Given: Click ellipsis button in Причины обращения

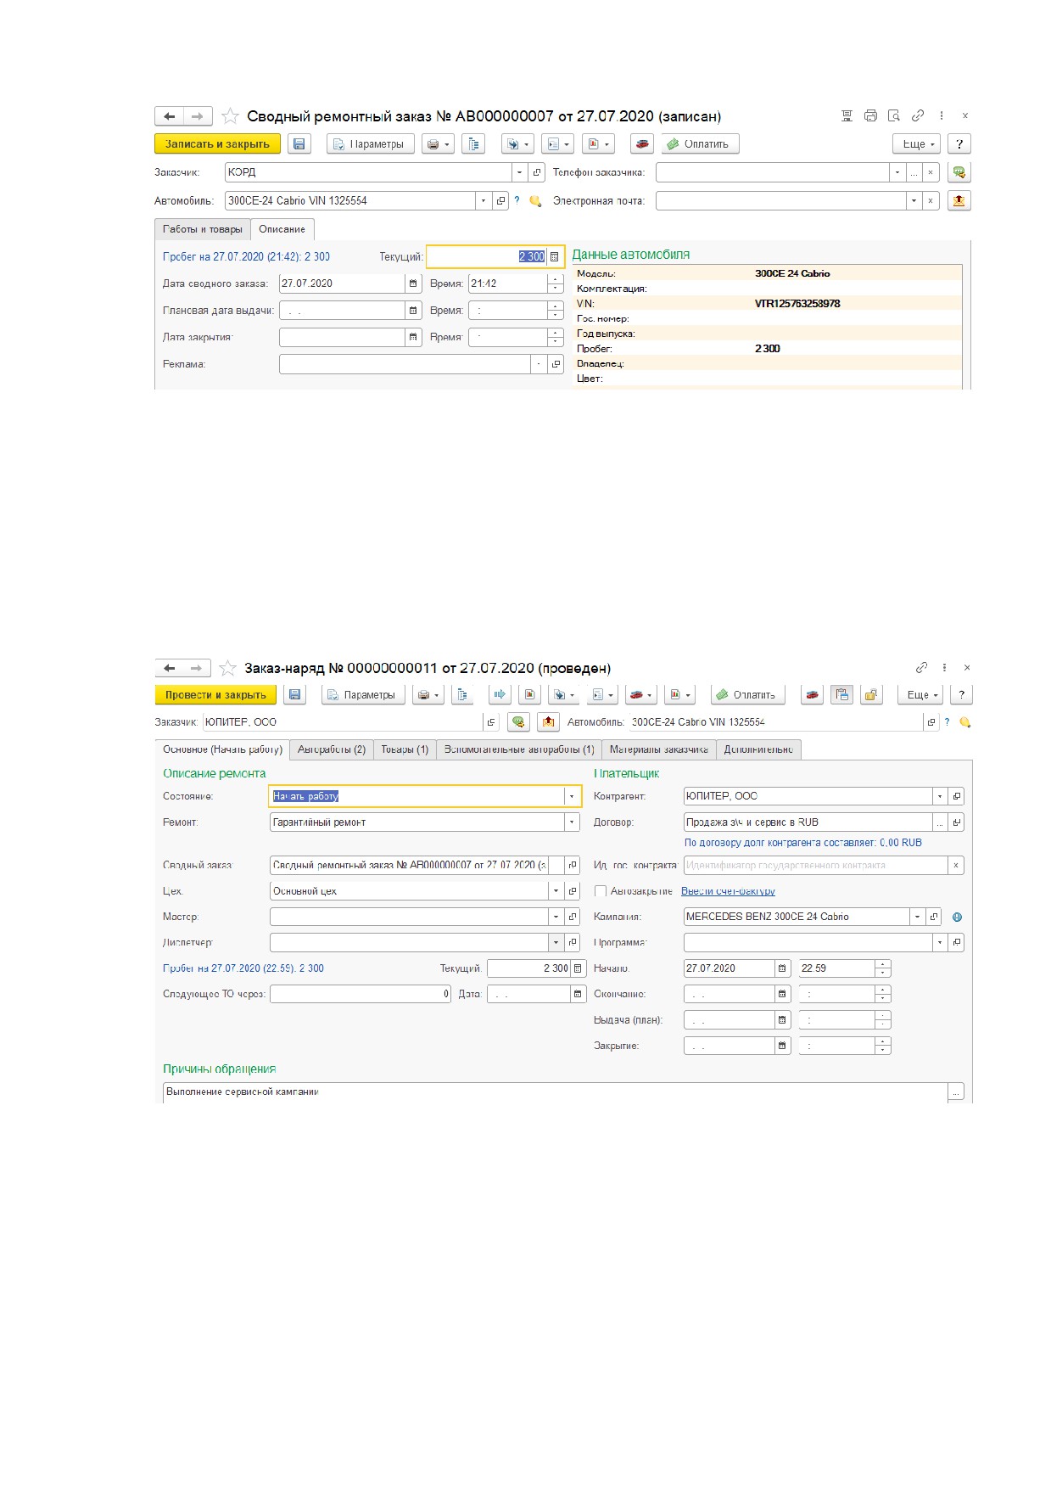Looking at the screenshot, I should click(x=956, y=1092).
